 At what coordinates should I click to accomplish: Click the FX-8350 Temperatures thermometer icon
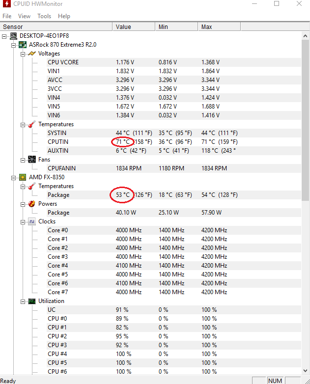(x=32, y=186)
